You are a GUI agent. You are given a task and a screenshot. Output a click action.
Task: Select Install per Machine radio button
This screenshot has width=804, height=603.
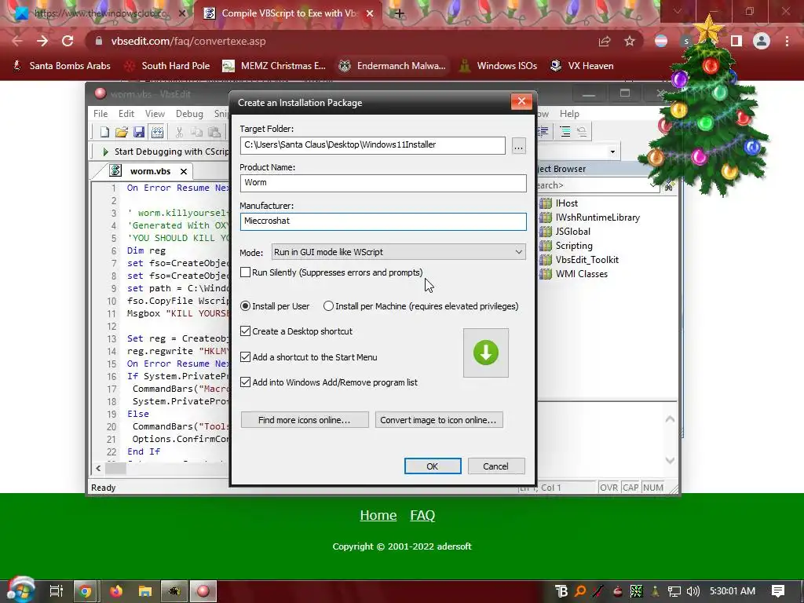point(328,306)
